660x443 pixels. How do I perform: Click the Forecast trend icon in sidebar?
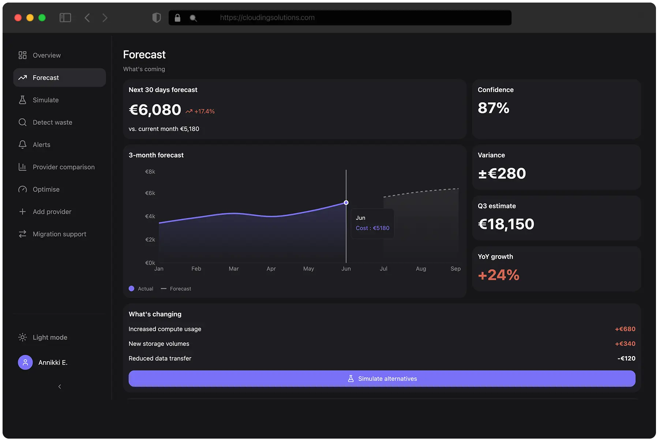pos(22,77)
